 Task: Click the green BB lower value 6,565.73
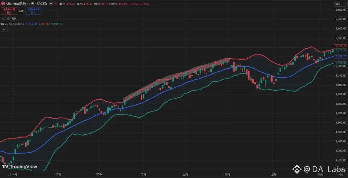click(57, 24)
